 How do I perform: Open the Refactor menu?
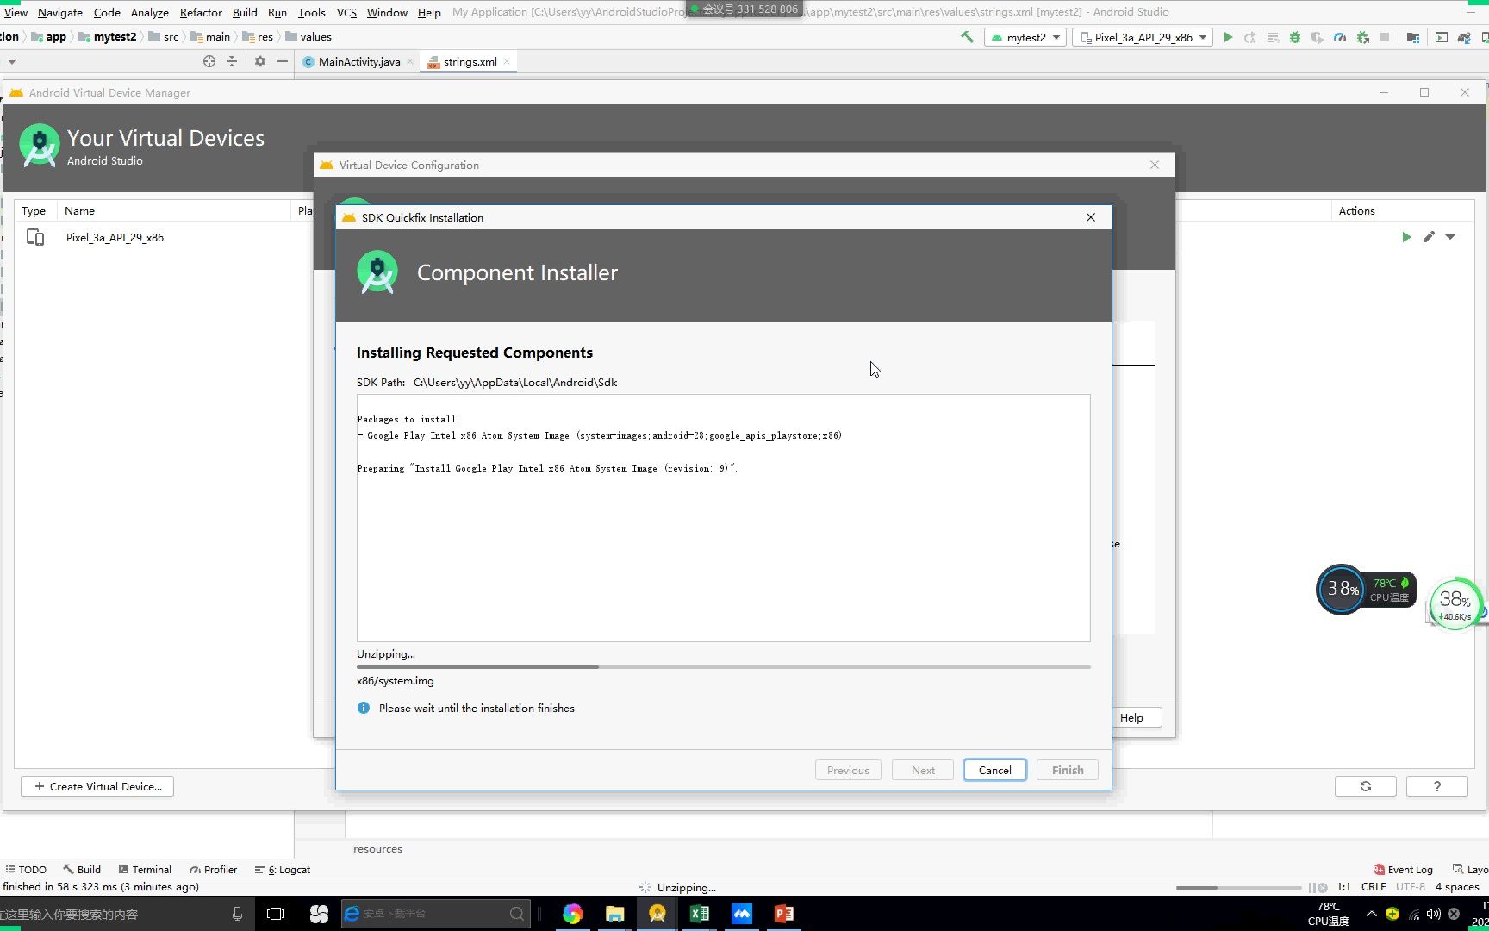(x=201, y=12)
